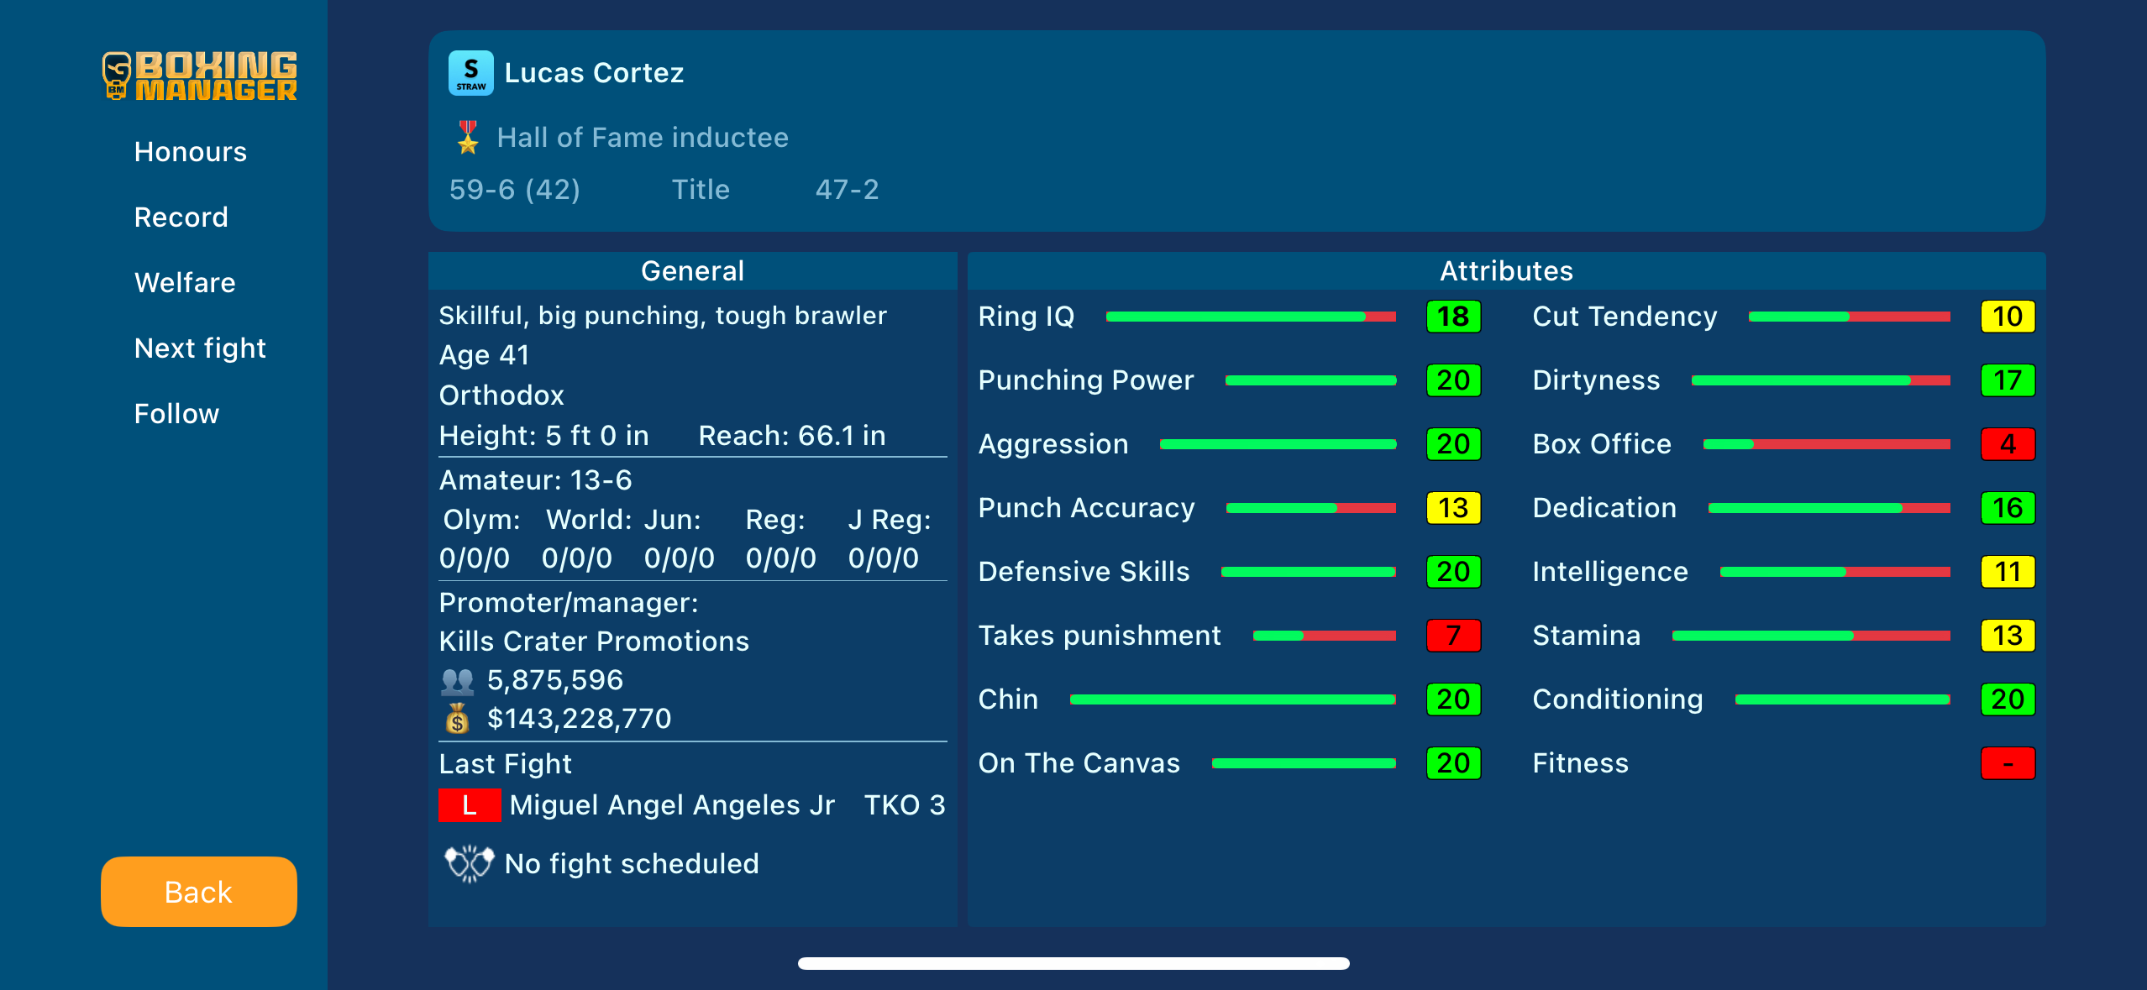
Task: Click the fans followers icon
Action: pos(458,681)
